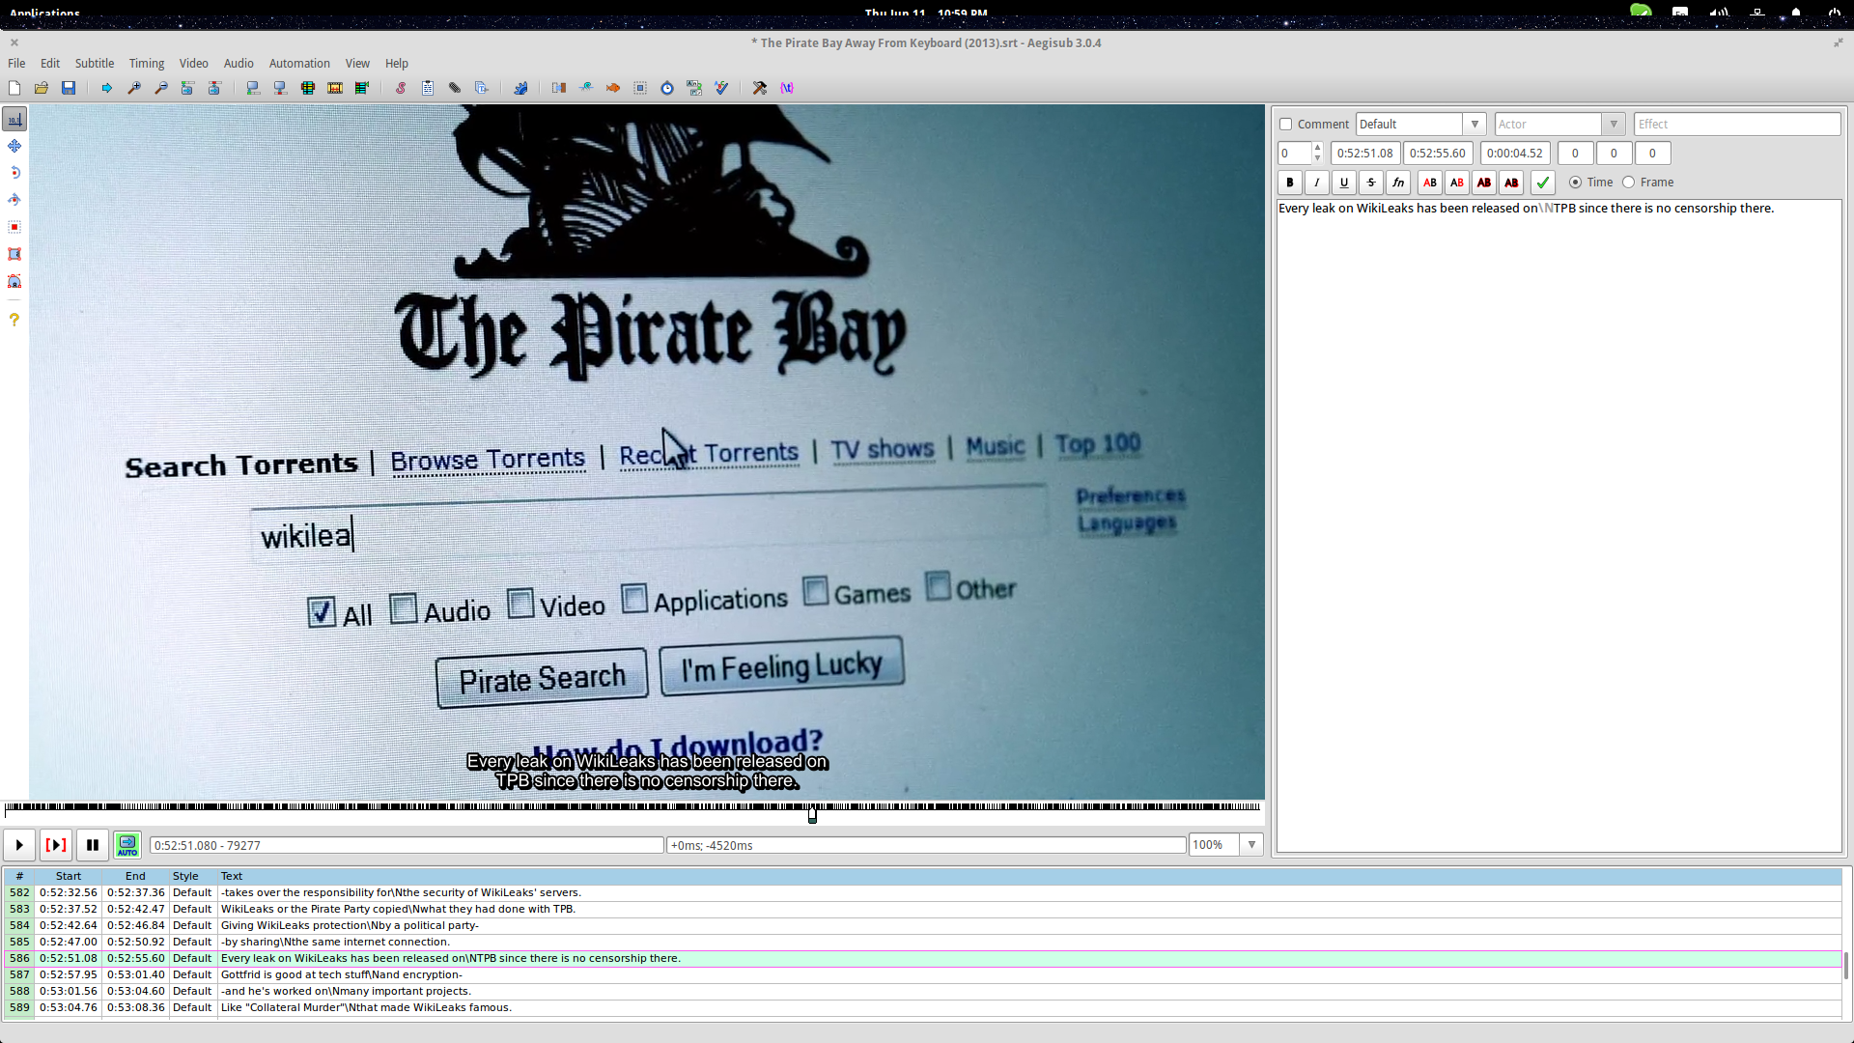Screen dimensions: 1854x1043
Task: Click the start time field 0:52:51.08
Action: click(x=1364, y=154)
